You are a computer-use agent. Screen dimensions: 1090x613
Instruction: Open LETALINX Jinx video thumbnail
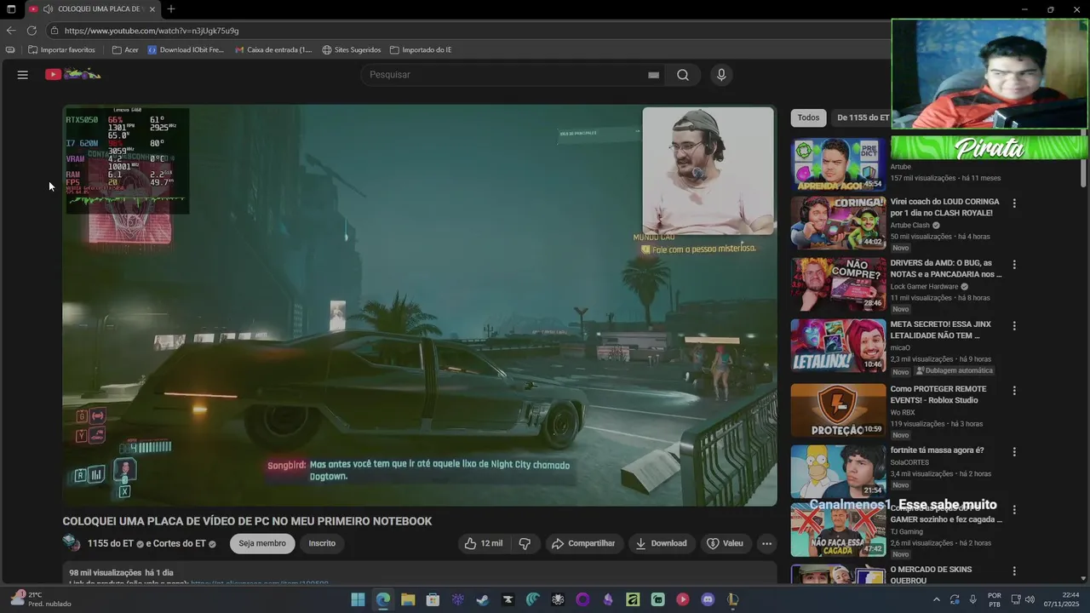(x=838, y=346)
